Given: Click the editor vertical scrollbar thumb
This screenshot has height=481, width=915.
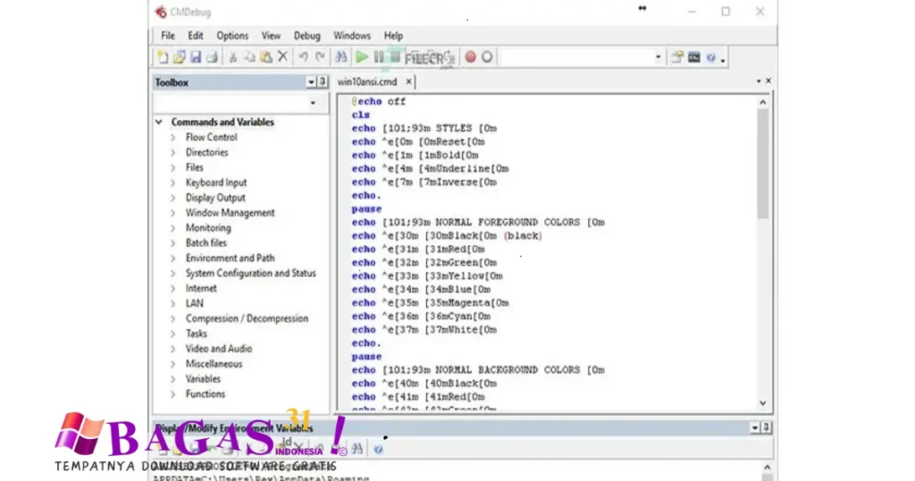Looking at the screenshot, I should tap(763, 164).
